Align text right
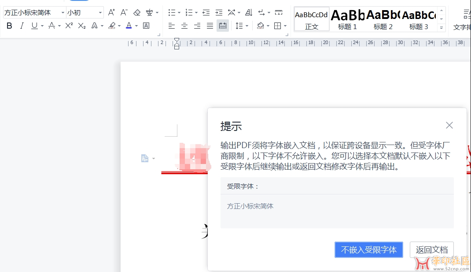Viewport: 471px width, 272px height. pos(197,26)
